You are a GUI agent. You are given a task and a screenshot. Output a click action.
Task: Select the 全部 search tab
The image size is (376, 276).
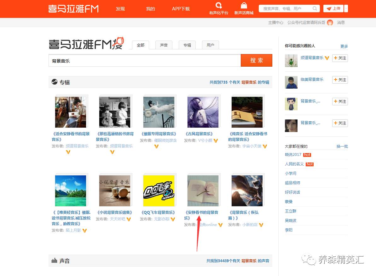tap(141, 45)
